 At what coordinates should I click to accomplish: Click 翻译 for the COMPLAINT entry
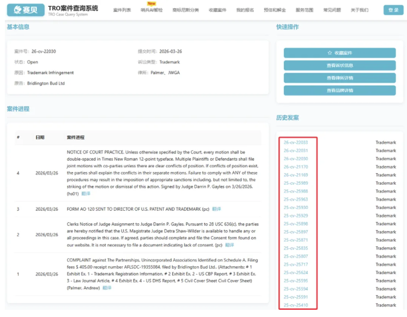[107, 288]
